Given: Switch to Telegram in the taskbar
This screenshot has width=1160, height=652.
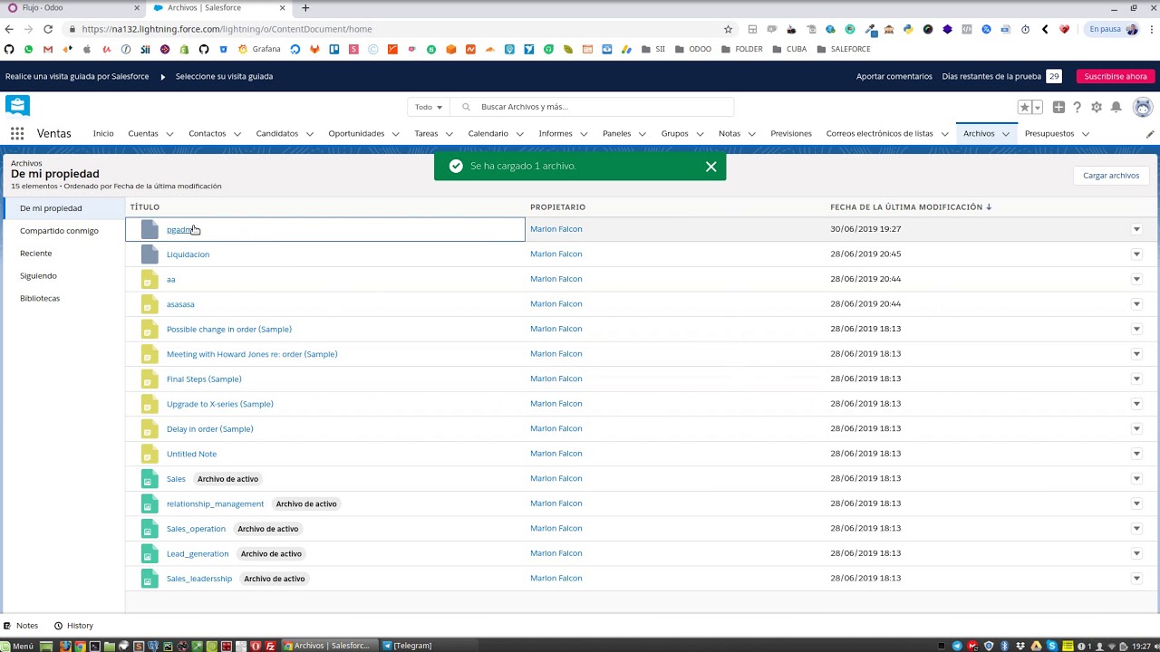Looking at the screenshot, I should 407,646.
